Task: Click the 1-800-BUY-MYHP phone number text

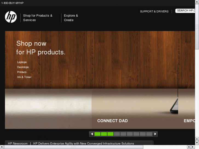Action: [12, 3]
